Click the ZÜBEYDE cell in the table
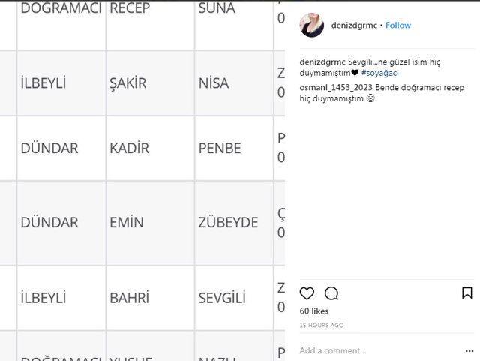The width and height of the screenshot is (480, 361). (228, 223)
